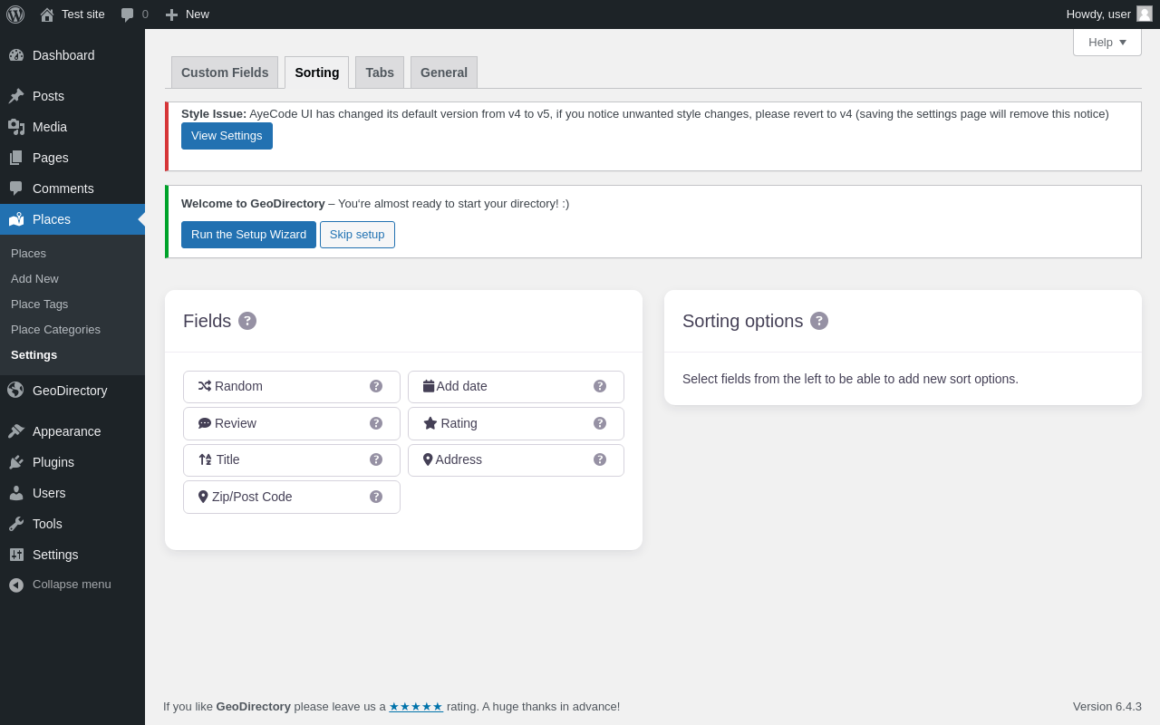Click the "Welcome to GeoDirectory" text
Image resolution: width=1160 pixels, height=725 pixels.
point(253,204)
